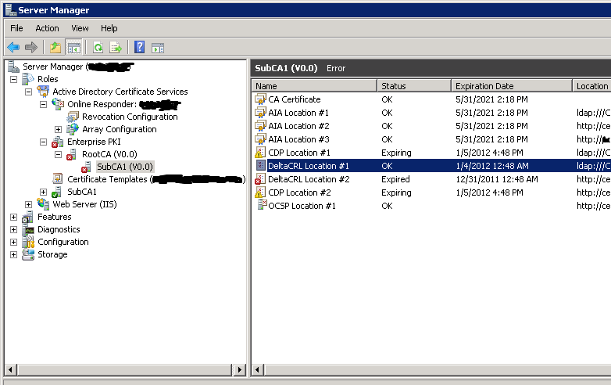This screenshot has height=385, width=611.
Task: Click the CDP Location #1 warning icon
Action: [x=260, y=153]
